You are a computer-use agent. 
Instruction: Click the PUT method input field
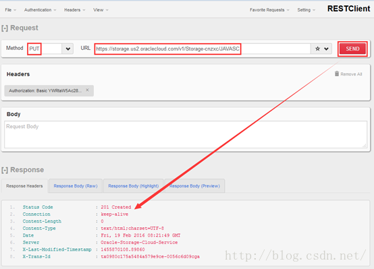pyautogui.click(x=45, y=49)
